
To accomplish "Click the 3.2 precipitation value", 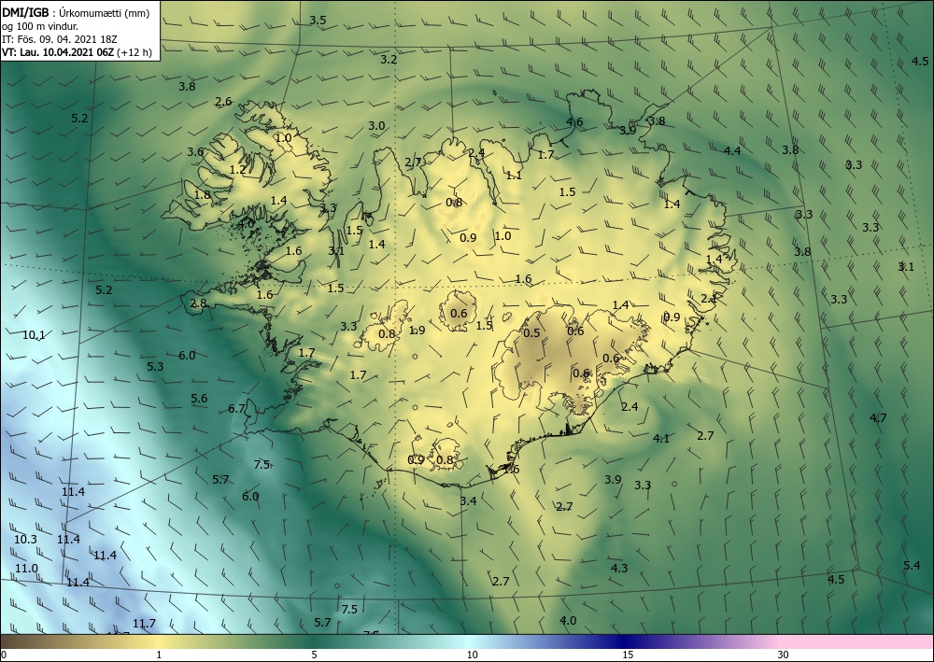I will coord(389,60).
